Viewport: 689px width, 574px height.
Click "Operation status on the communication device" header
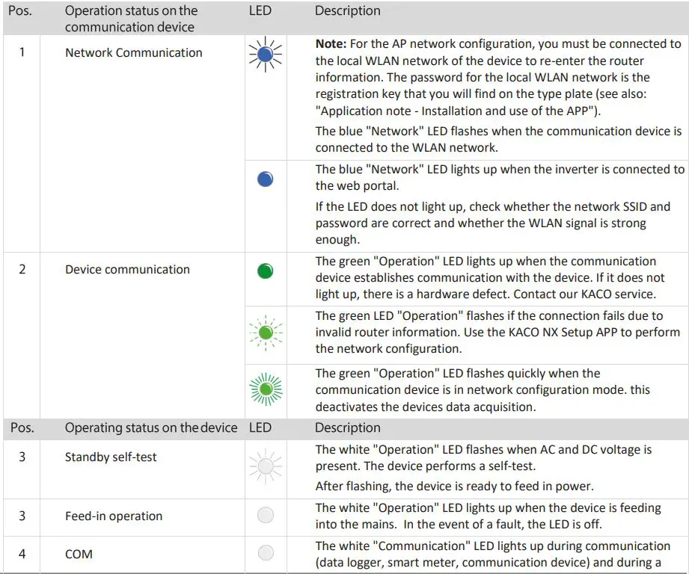pos(131,19)
